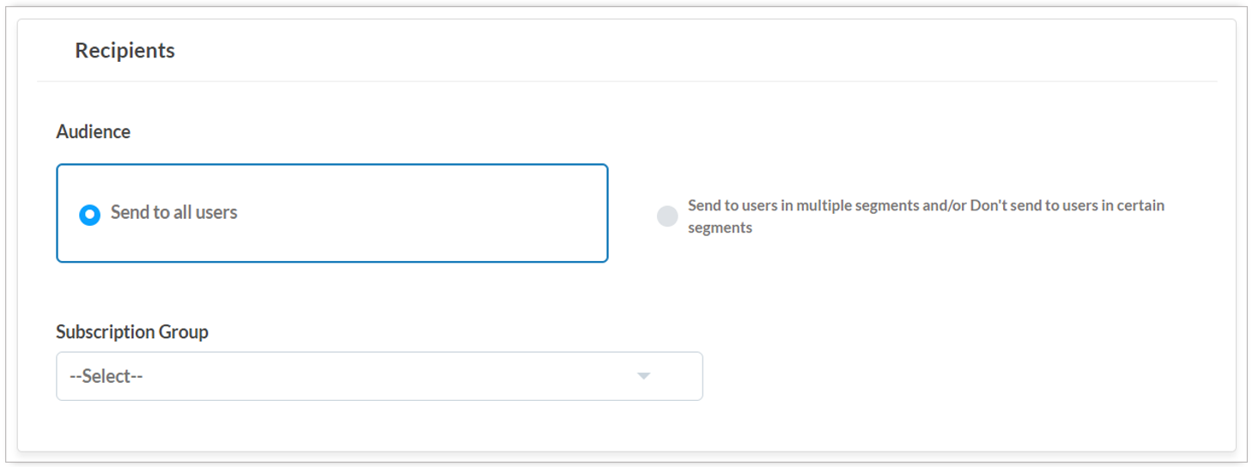Choose the multiple segments radio button

tap(667, 216)
